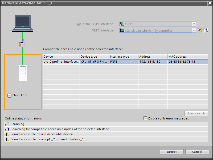Image resolution: width=213 pixels, height=160 pixels.
Task: Click MAC address 28-63-36-B2-7B-48 cell
Action: point(188,62)
